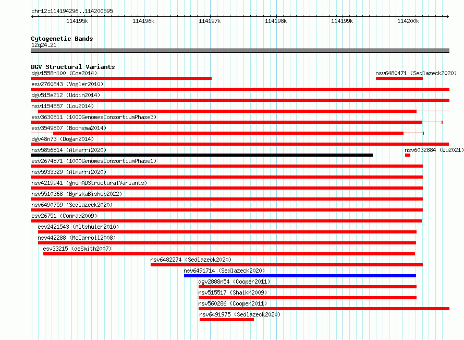Open nsv515517 (Shaikh2009) label
This screenshot has width=464, height=340.
click(x=233, y=292)
